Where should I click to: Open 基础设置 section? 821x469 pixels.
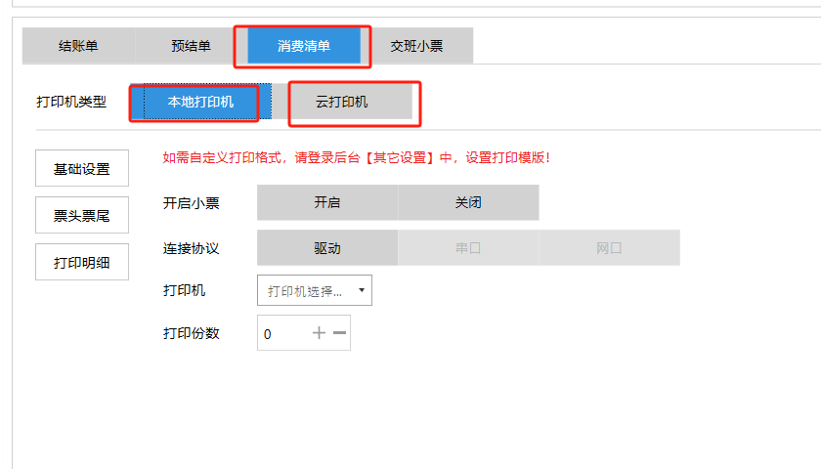(x=82, y=168)
